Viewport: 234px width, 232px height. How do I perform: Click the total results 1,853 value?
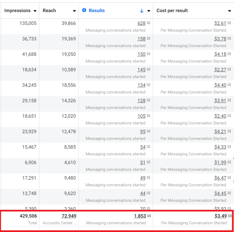[140, 216]
